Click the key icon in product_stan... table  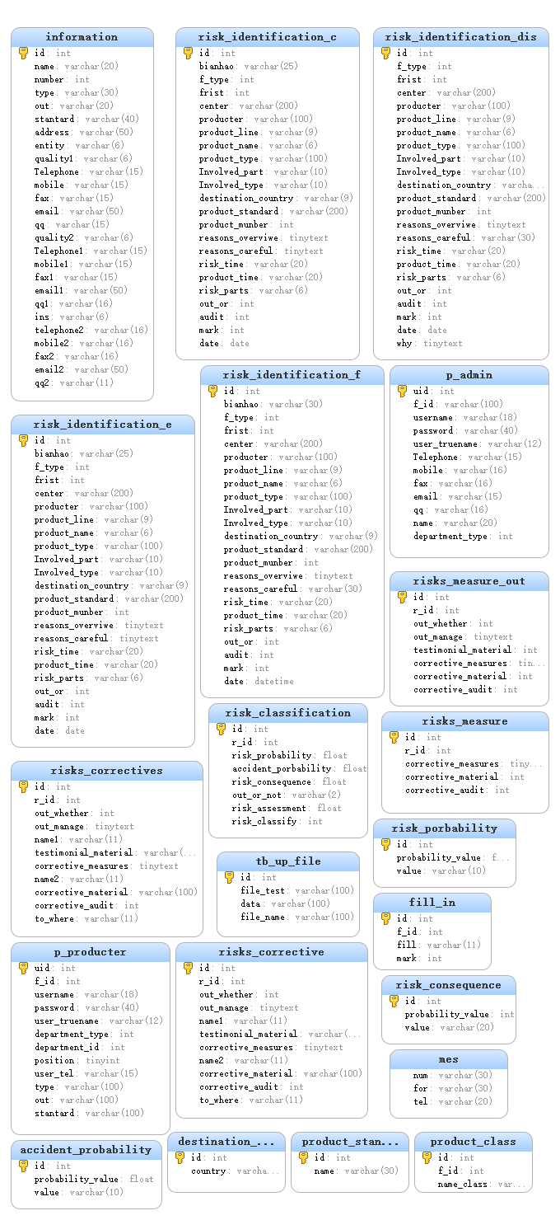point(303,1157)
